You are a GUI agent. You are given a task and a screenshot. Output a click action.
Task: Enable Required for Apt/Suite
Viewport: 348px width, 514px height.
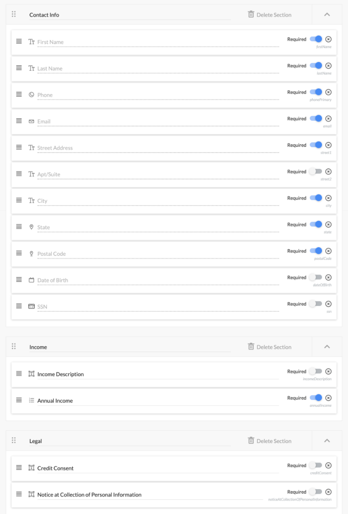(316, 172)
